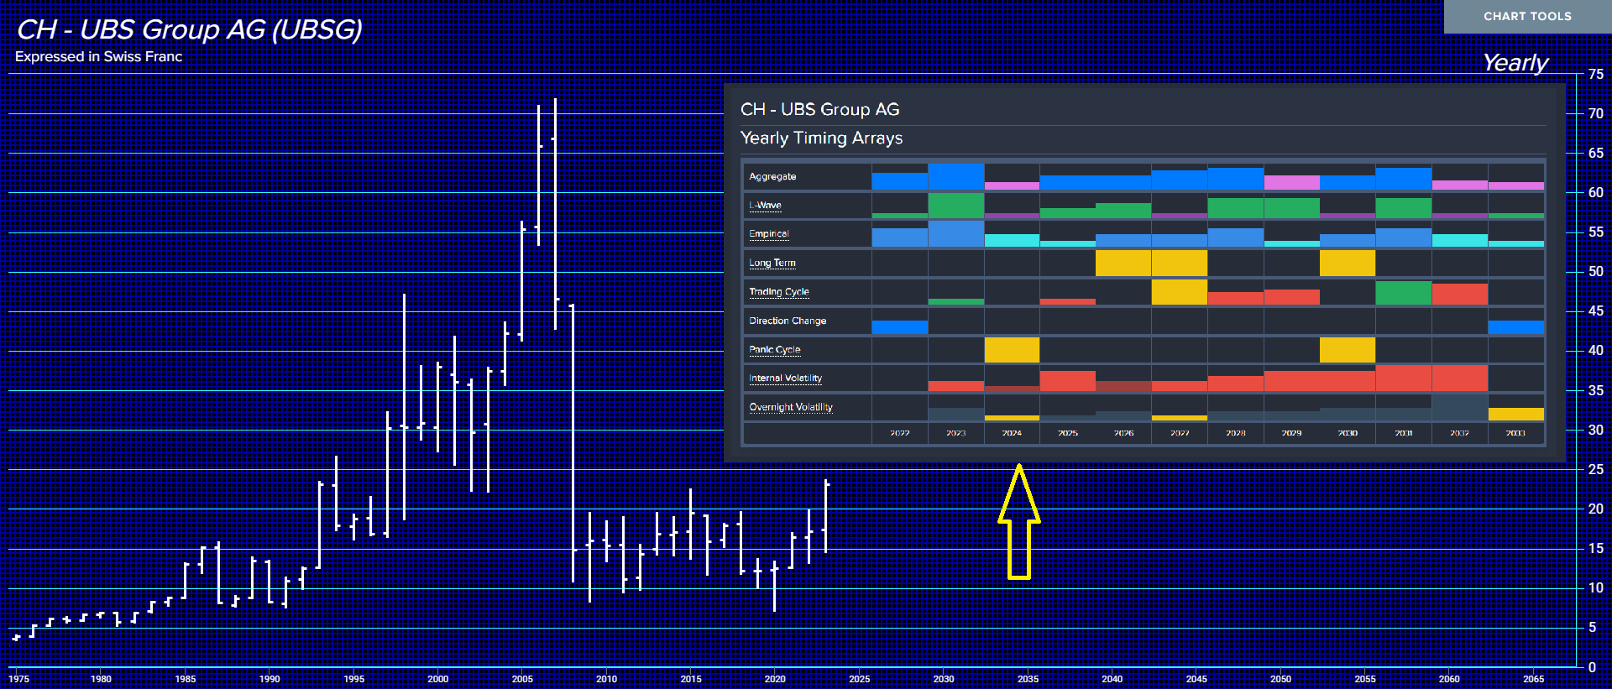Click the 1985 label on the chart time axis
This screenshot has width=1612, height=689.
point(186,679)
